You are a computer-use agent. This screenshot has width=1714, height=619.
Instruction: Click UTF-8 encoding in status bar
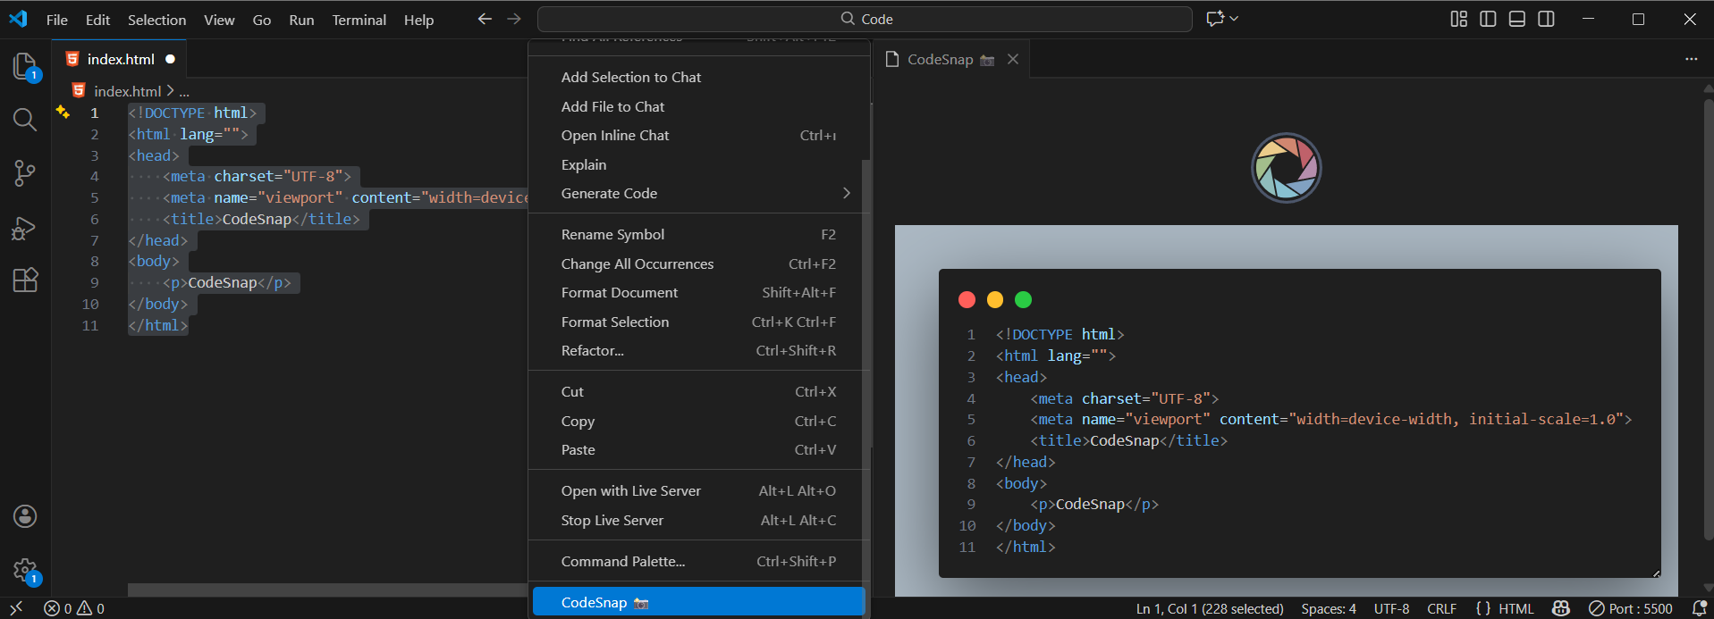(1391, 608)
